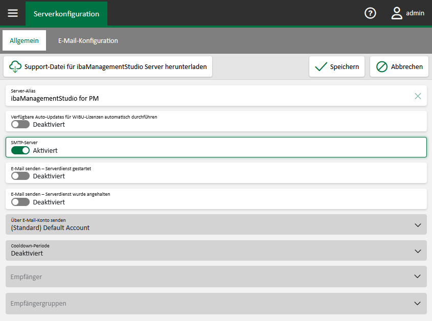Save settings with Speichern button

tap(337, 66)
